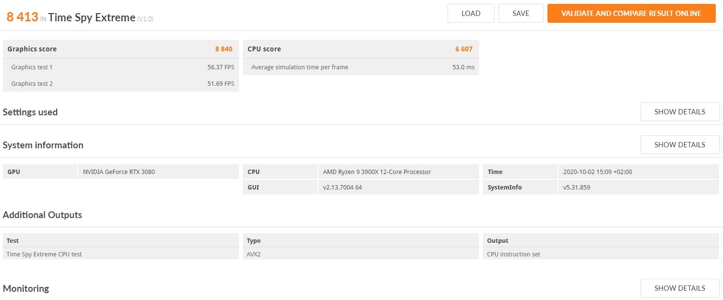723x300 pixels.
Task: Click the Graphics test 2 label
Action: [x=32, y=84]
